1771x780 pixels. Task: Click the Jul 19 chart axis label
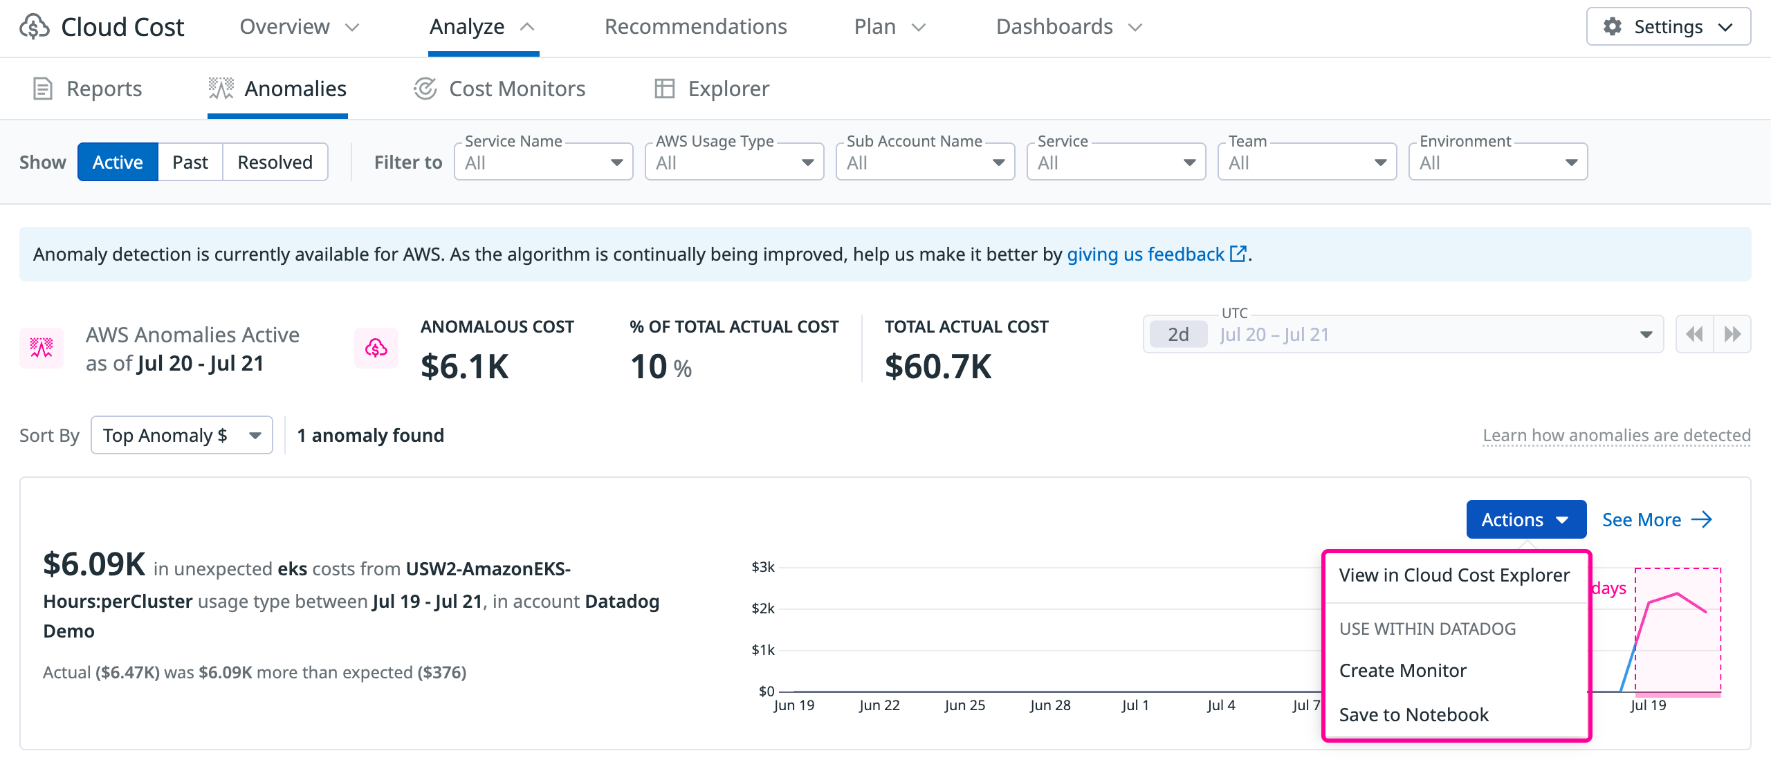pyautogui.click(x=1649, y=705)
